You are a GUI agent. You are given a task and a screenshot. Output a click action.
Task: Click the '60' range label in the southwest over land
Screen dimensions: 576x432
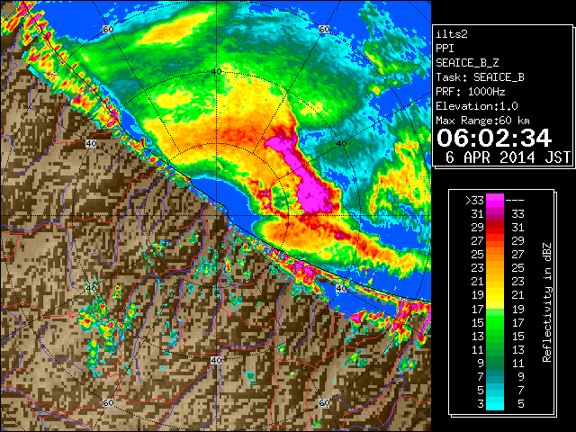[108, 402]
